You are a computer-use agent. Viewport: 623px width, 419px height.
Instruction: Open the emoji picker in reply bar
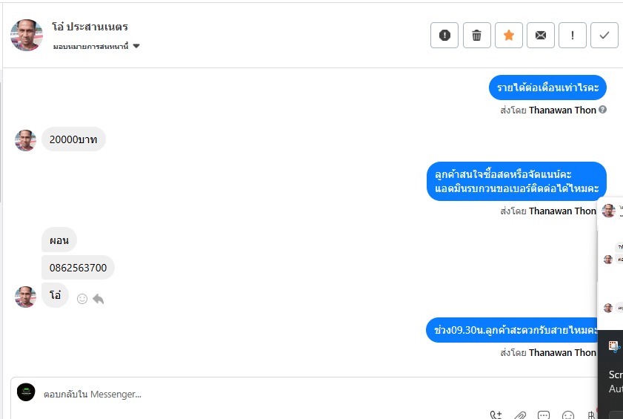(568, 415)
